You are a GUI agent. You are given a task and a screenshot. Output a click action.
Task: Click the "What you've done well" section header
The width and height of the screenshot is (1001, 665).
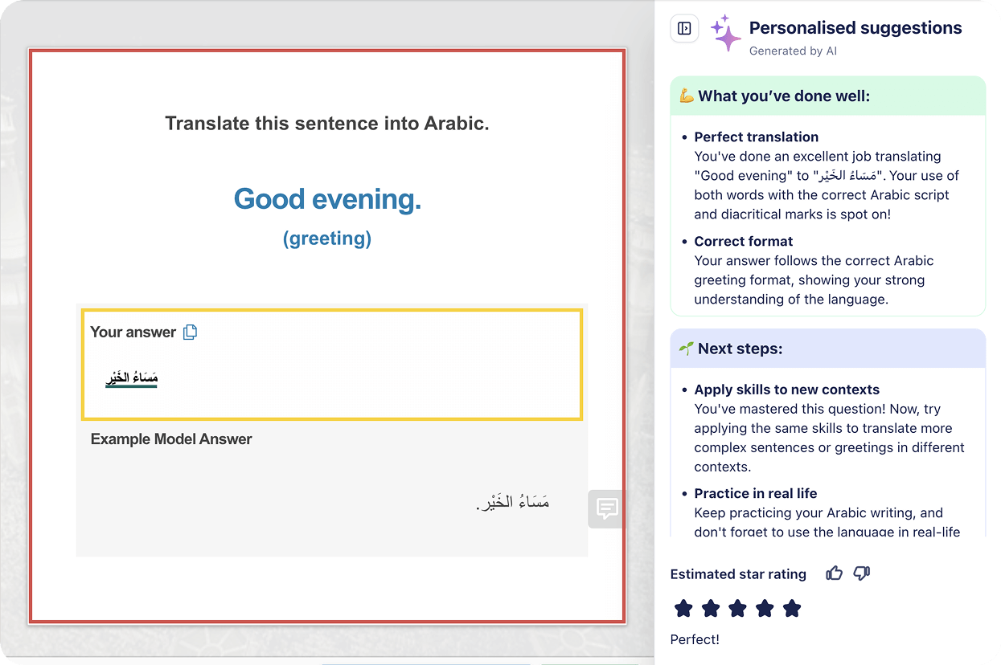[784, 96]
